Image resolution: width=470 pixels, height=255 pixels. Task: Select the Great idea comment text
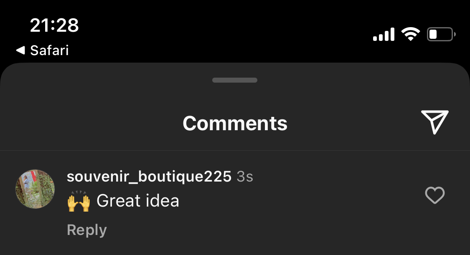click(138, 200)
